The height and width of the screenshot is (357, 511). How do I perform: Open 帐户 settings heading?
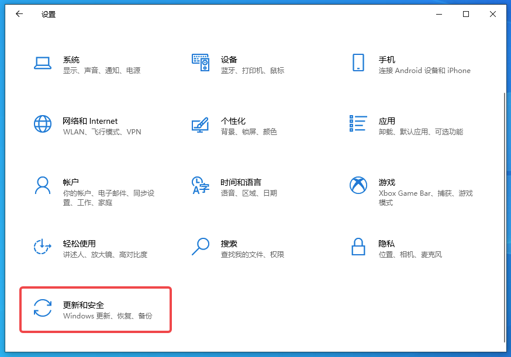pyautogui.click(x=71, y=182)
